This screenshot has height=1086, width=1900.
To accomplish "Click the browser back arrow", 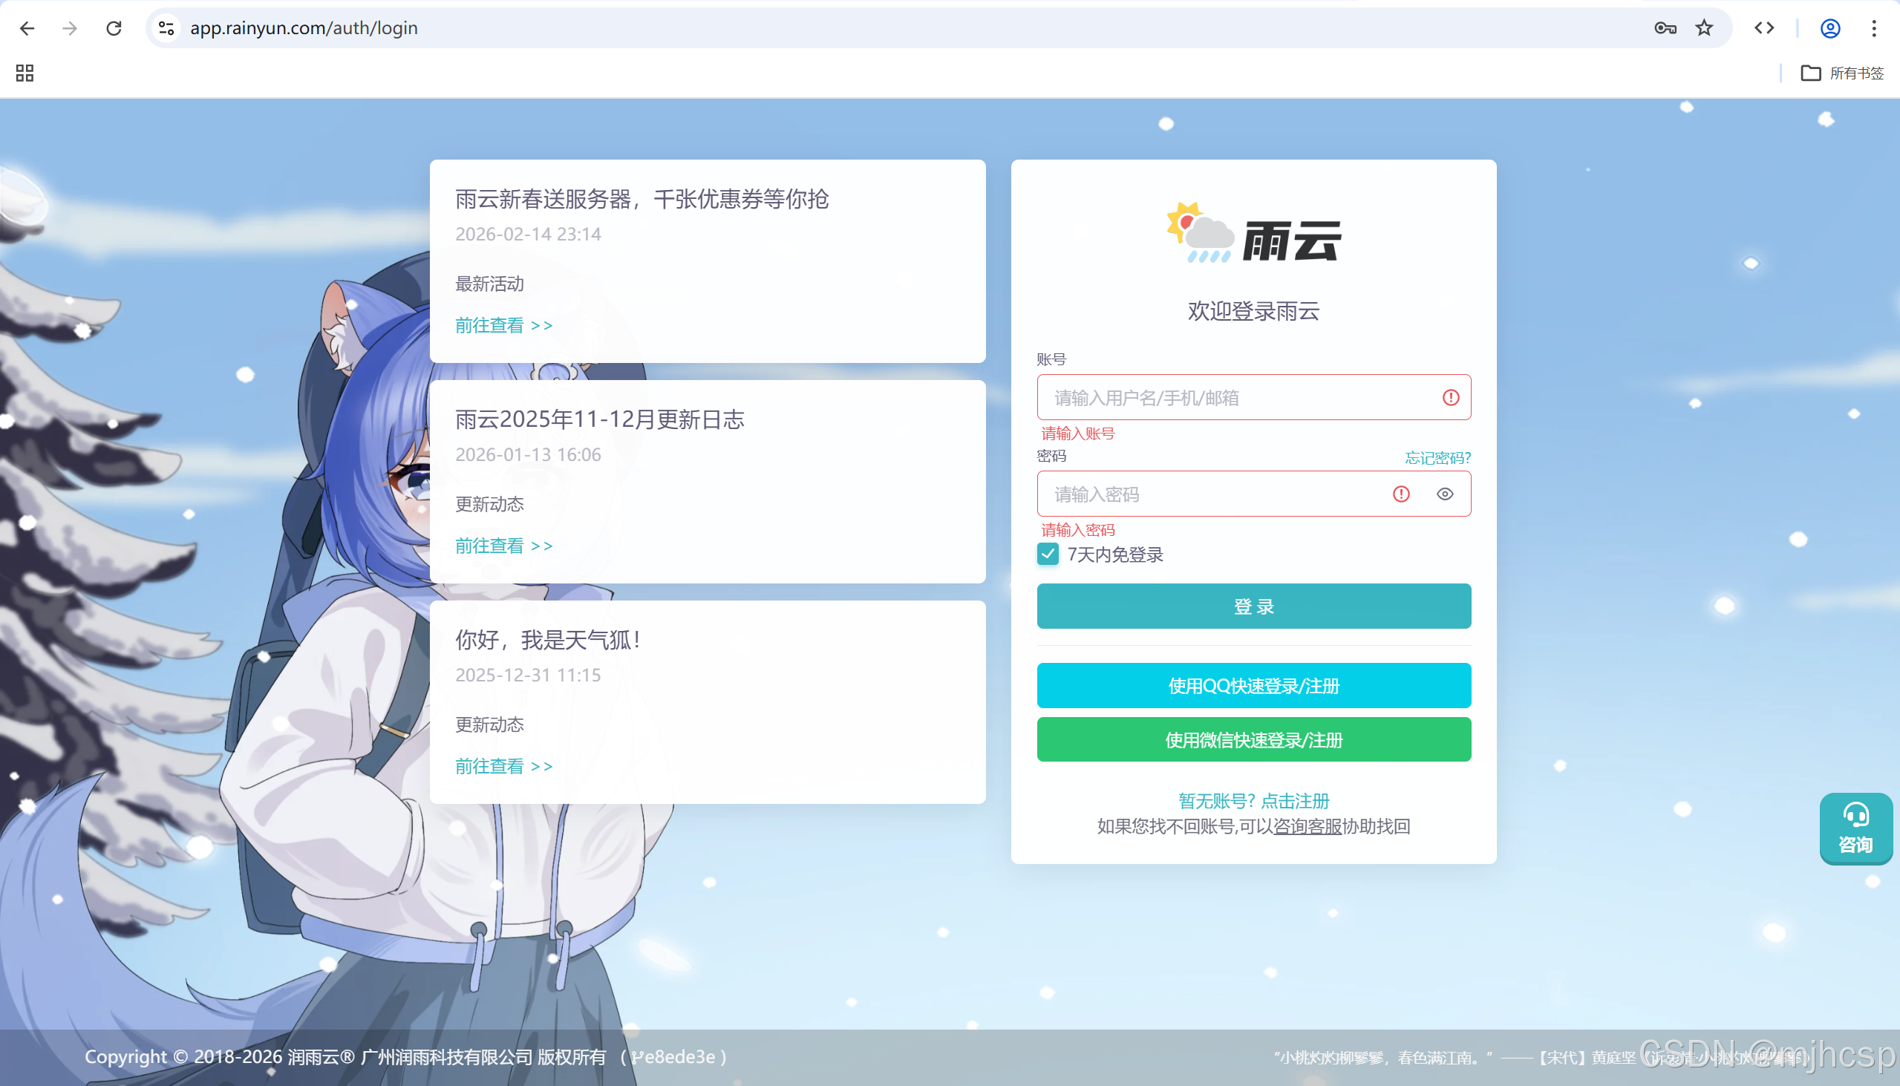I will [x=27, y=28].
